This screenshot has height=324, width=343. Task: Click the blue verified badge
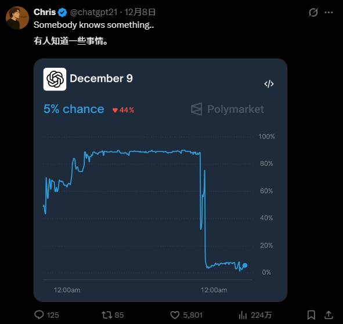tap(63, 12)
